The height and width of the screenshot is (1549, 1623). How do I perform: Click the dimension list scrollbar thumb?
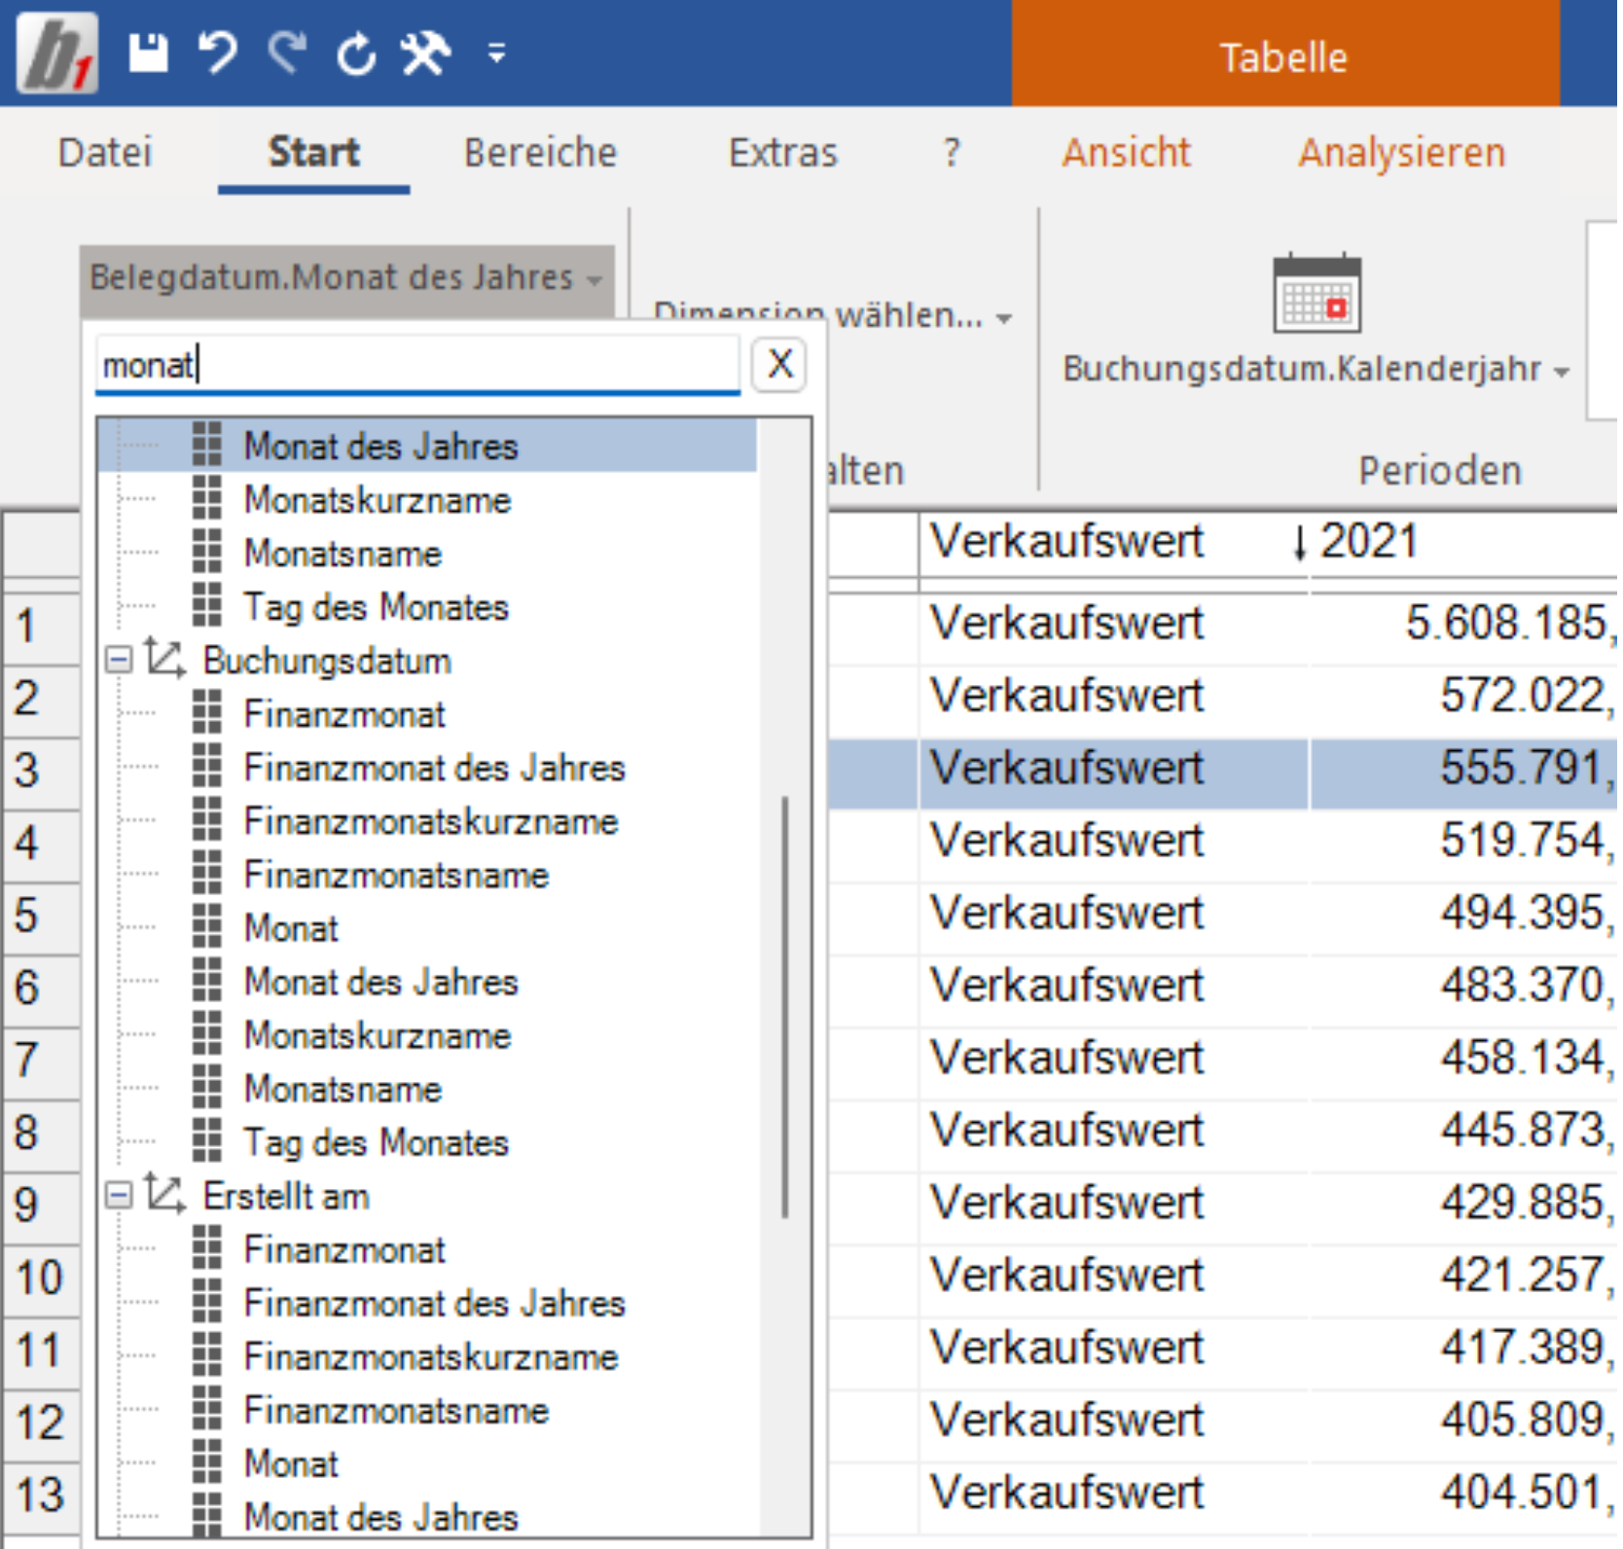[784, 1007]
